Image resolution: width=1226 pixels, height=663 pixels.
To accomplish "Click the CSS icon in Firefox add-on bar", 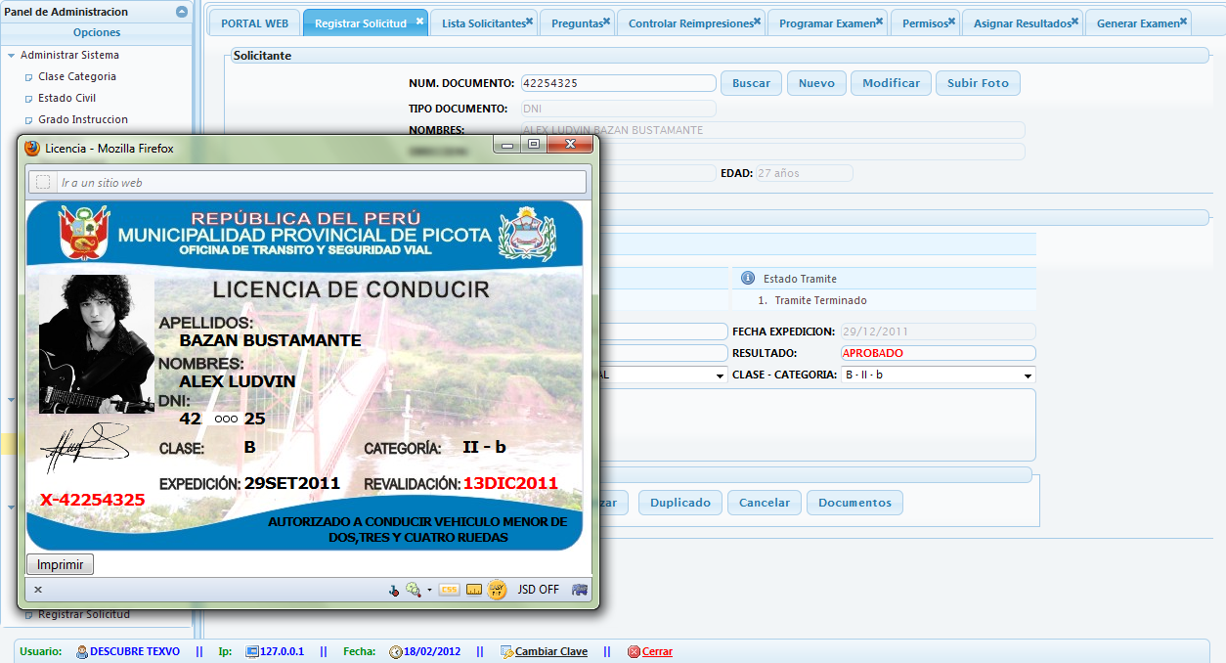I will [x=449, y=590].
